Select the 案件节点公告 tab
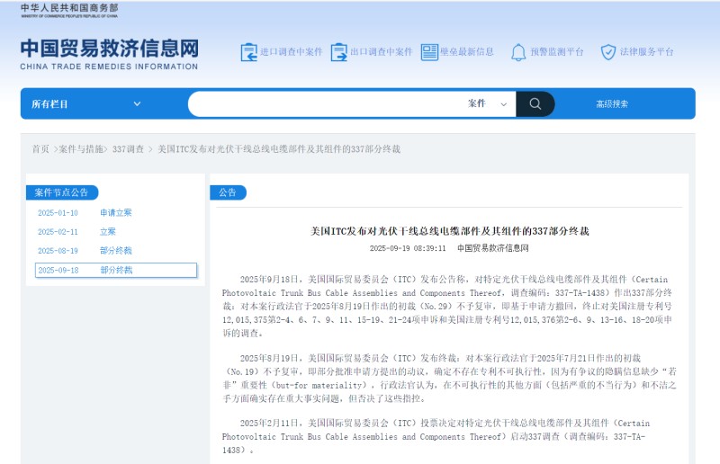Screen dimensions: 720x464 click(61, 192)
